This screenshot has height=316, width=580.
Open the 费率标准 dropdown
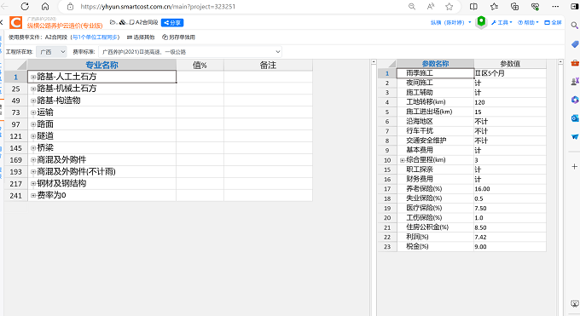click(190, 52)
